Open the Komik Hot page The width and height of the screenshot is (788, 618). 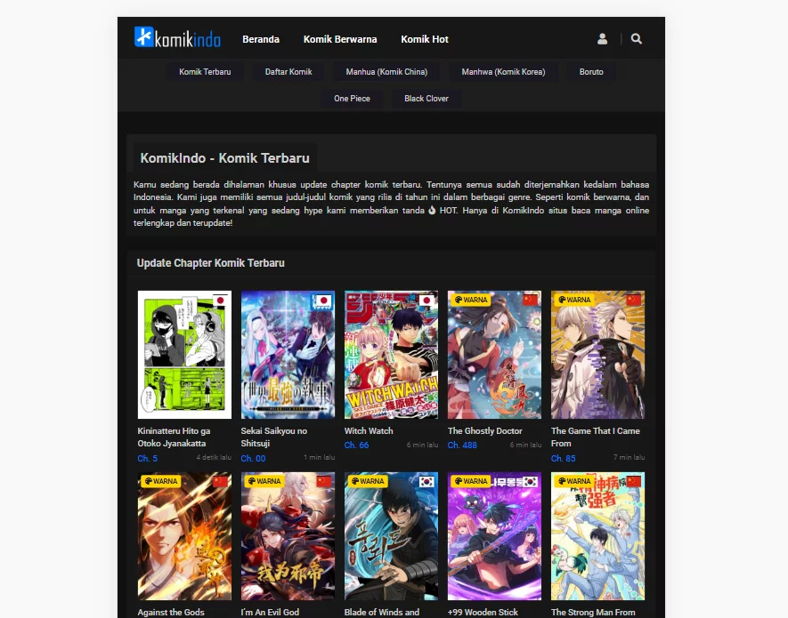[425, 39]
